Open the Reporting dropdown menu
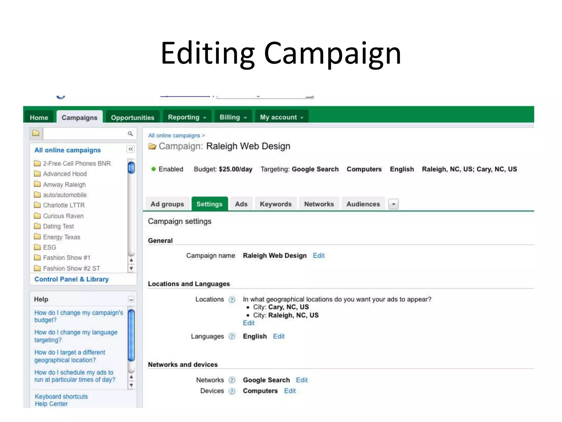 (x=187, y=117)
